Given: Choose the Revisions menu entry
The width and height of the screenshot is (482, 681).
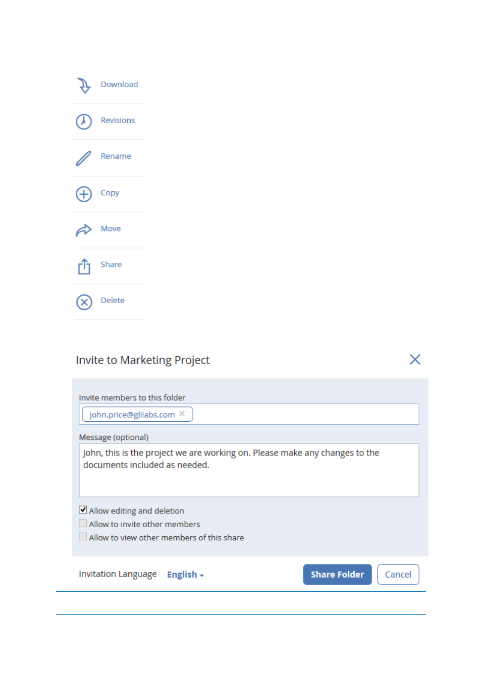Looking at the screenshot, I should (x=118, y=120).
